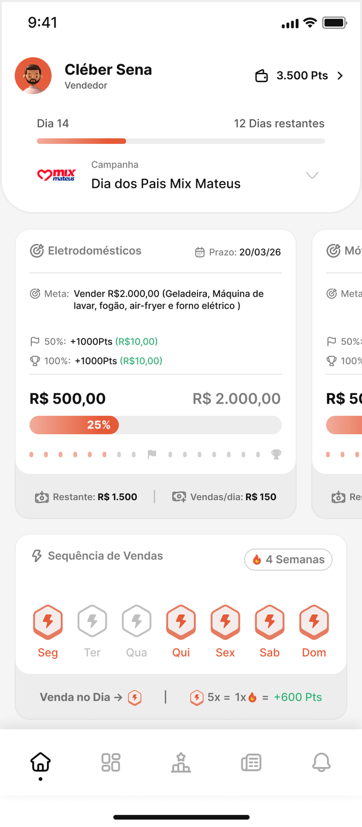Tap the flag icon at the 50% reward row

36,341
